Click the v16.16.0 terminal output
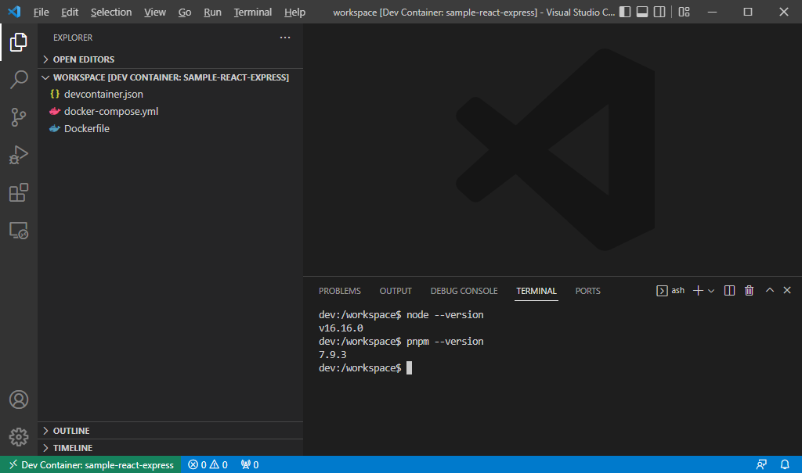 (x=341, y=328)
